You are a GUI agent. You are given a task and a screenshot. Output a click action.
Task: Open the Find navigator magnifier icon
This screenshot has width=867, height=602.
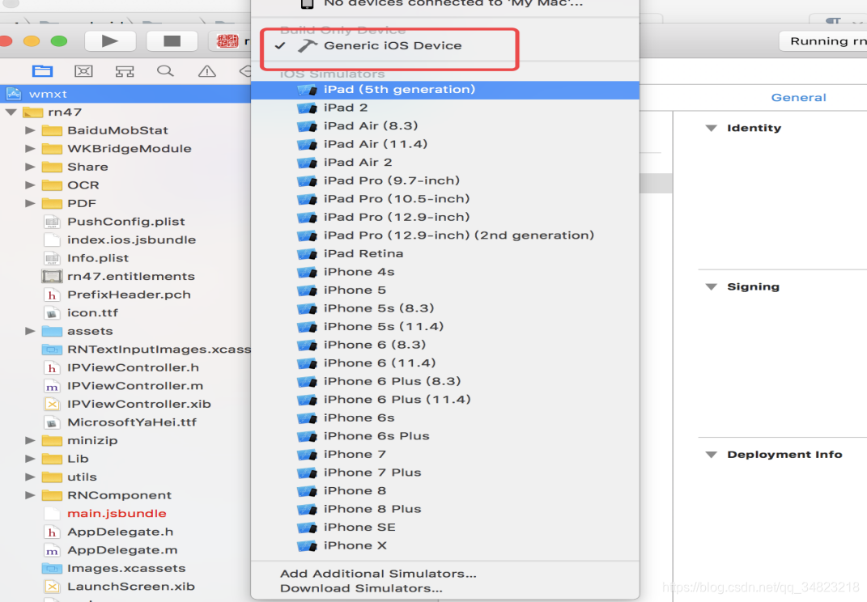[165, 71]
